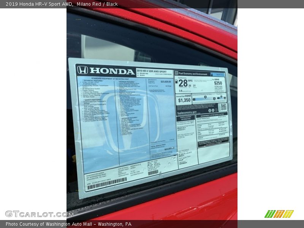Image resolution: width=304 pixels, height=228 pixels.
Task: Click the $1,350 annual fuel cost figure
Action: [184, 100]
